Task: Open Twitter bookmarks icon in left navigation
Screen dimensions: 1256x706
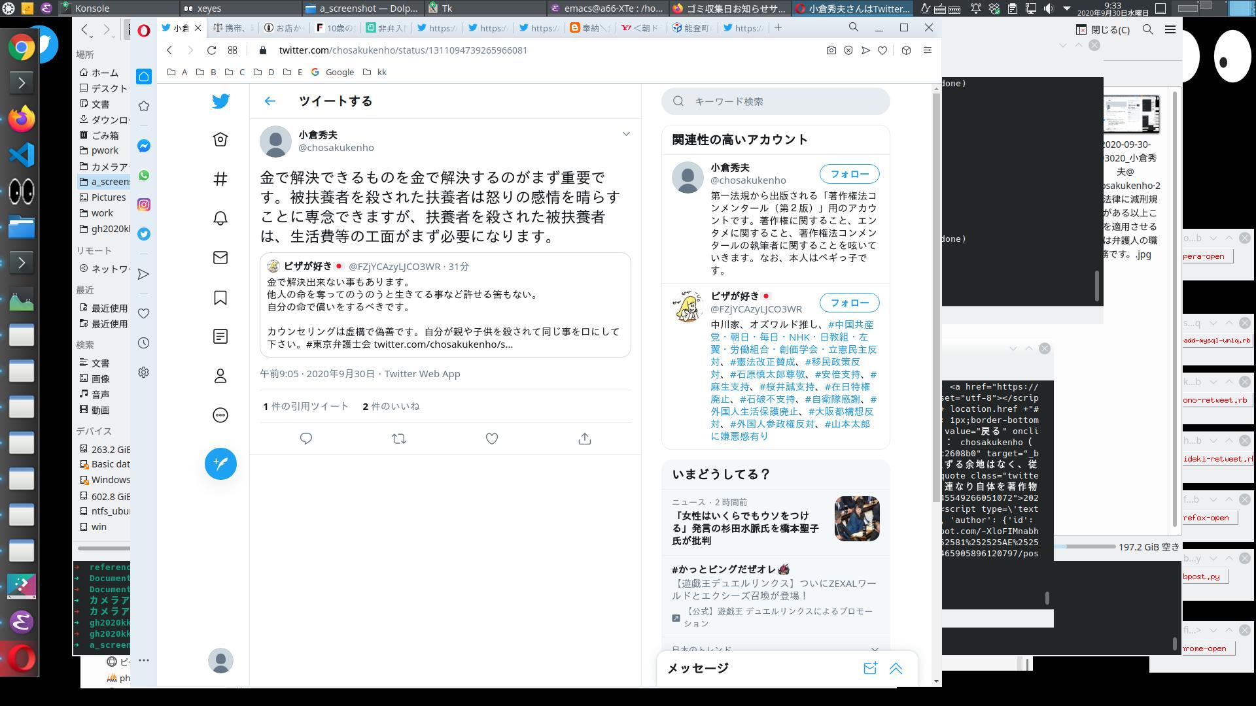Action: [220, 298]
